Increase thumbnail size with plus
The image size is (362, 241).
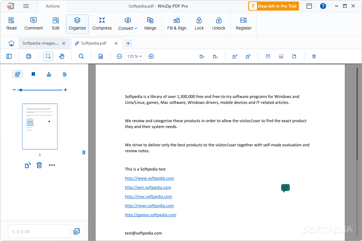click(x=65, y=90)
